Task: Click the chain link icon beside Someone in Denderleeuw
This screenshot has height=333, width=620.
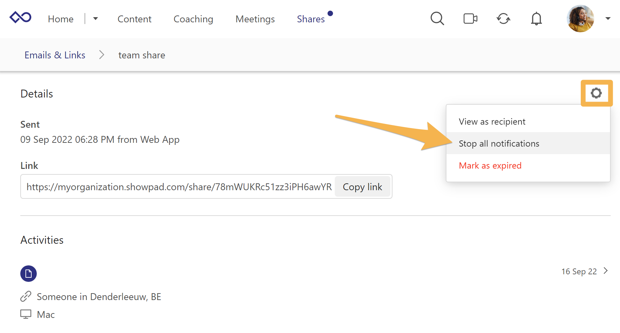Action: click(x=26, y=296)
